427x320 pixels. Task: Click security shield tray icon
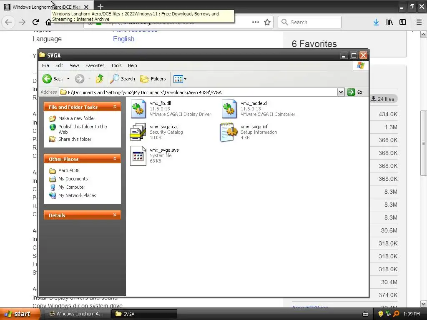coord(381,314)
